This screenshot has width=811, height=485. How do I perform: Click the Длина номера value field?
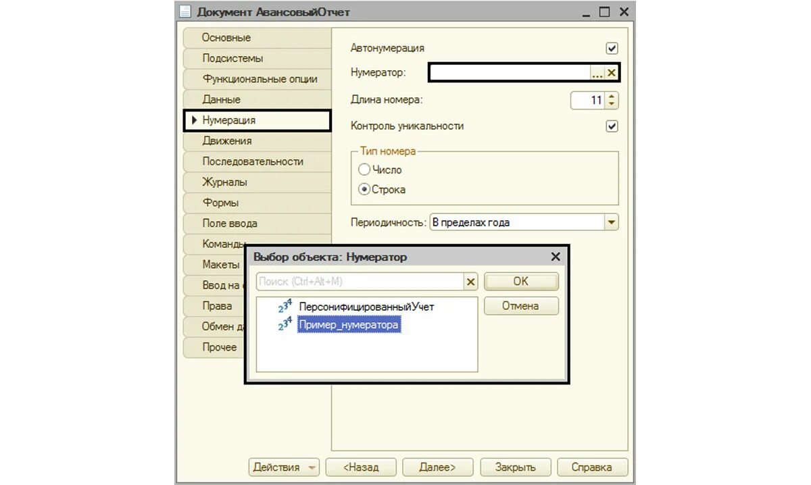588,101
